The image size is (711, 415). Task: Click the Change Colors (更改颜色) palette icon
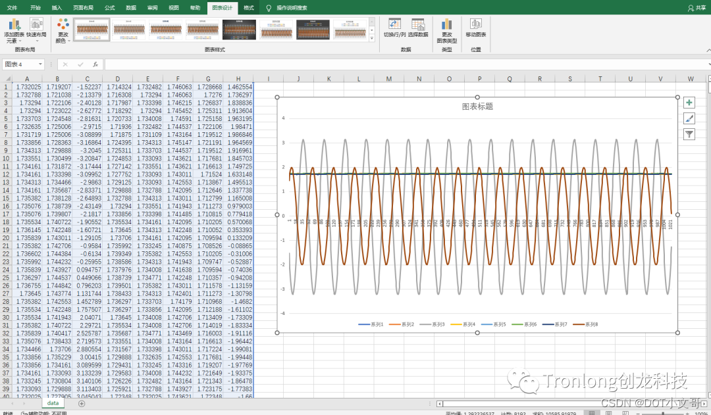click(x=63, y=24)
